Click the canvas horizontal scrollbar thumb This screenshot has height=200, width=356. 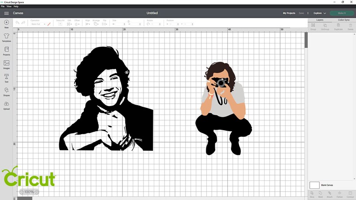[x=25, y=198]
